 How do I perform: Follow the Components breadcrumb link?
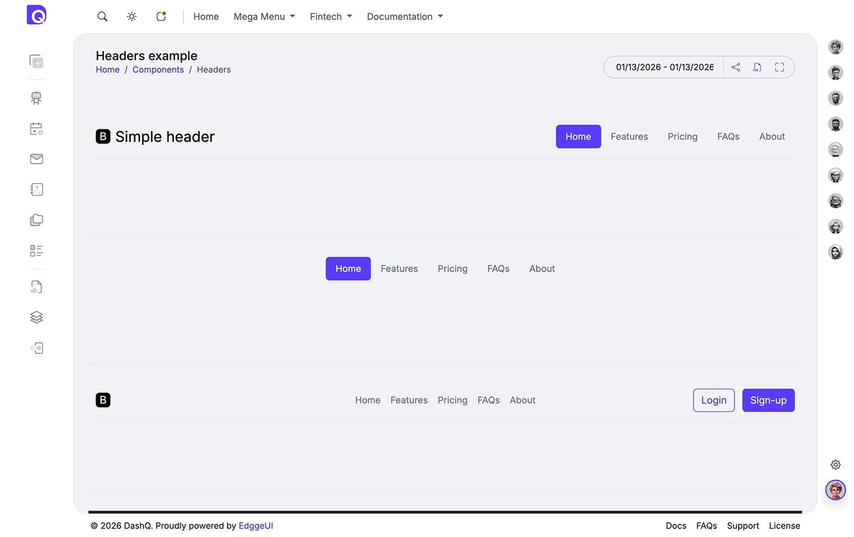(158, 70)
